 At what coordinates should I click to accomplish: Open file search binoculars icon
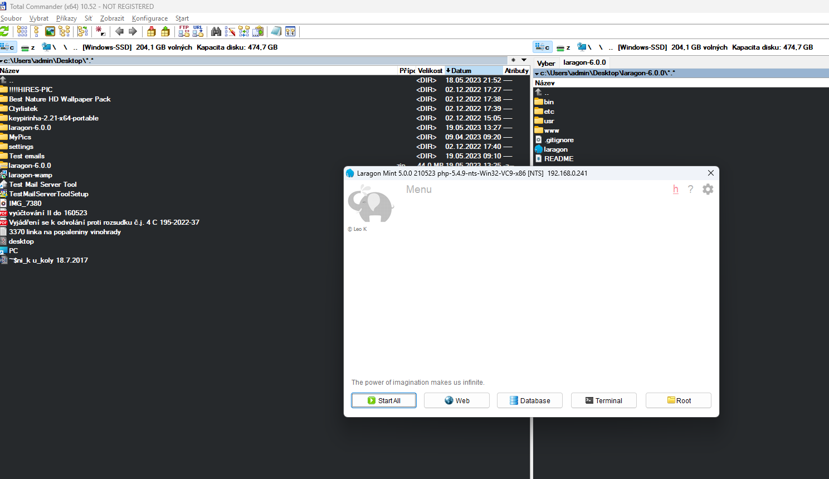tap(216, 32)
